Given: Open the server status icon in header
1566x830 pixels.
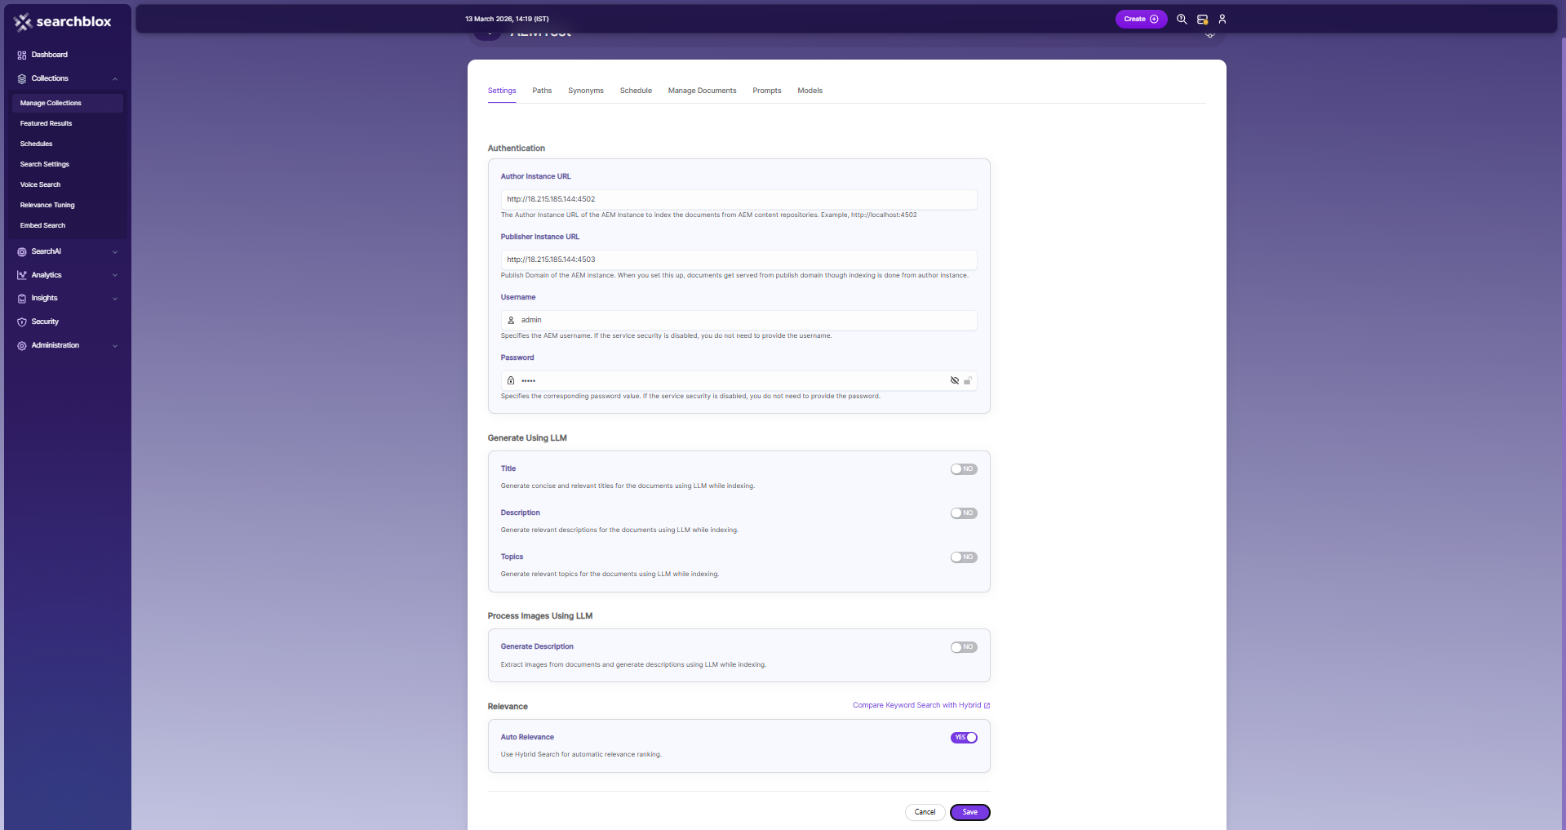Looking at the screenshot, I should pos(1202,19).
